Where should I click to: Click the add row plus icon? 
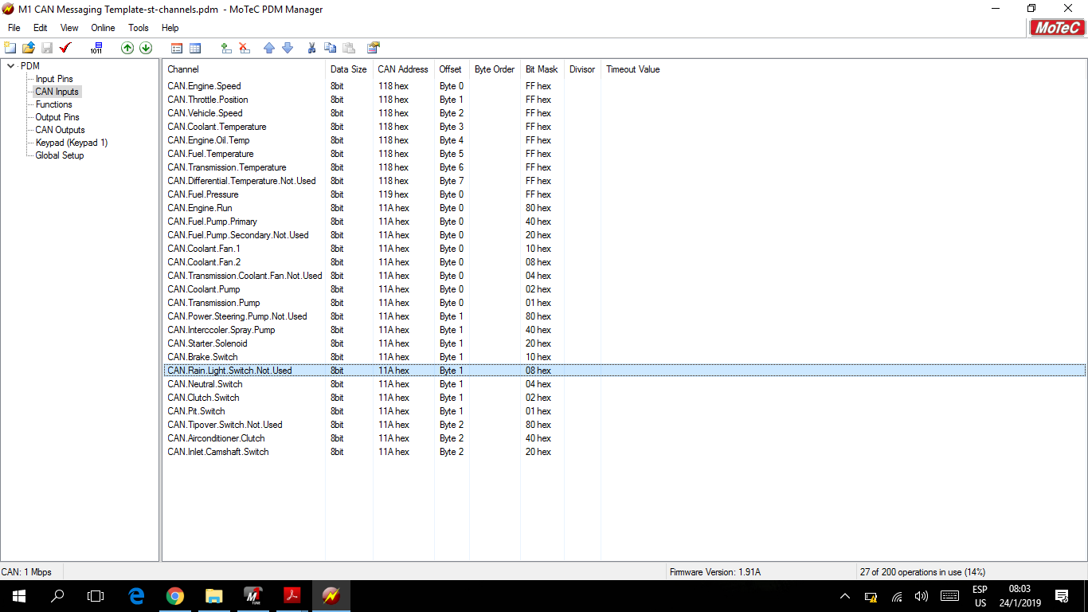click(226, 48)
